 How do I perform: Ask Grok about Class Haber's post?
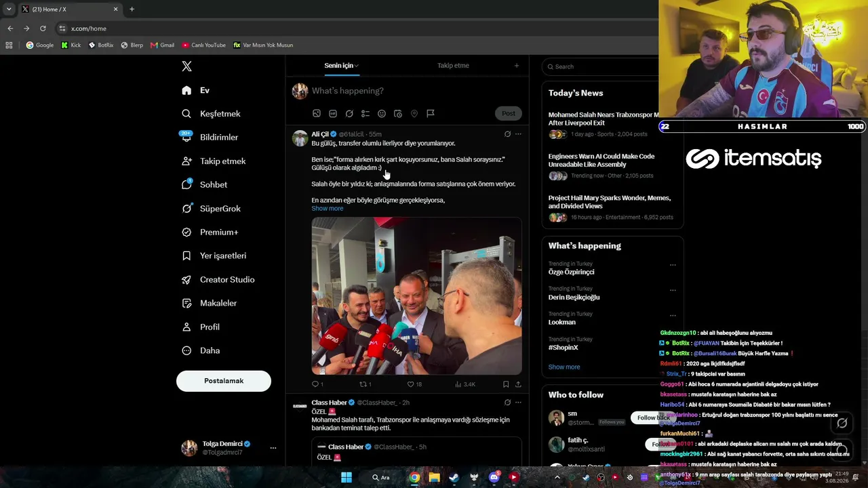(x=507, y=403)
